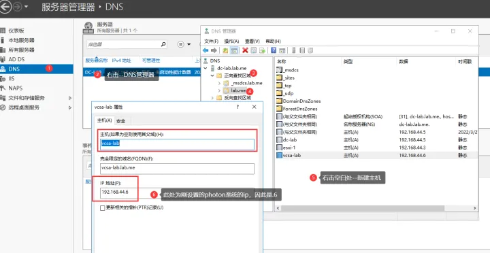Enable the update associated PTR record checkbox
The image size is (490, 253).
[103, 208]
